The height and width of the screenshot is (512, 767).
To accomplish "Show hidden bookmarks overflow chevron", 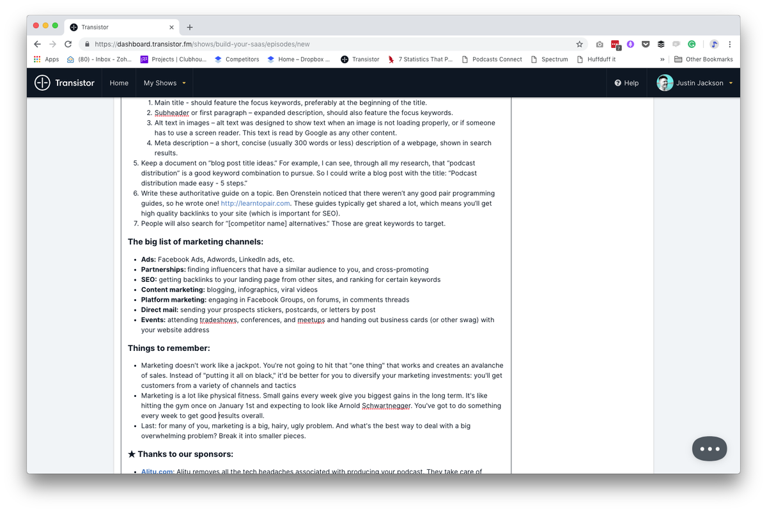I will pyautogui.click(x=662, y=59).
